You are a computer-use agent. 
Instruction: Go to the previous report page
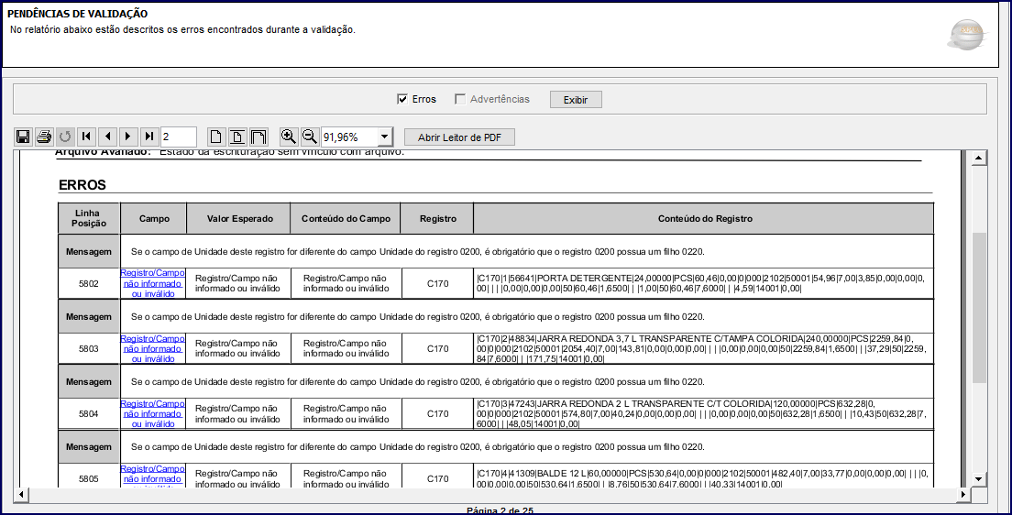point(107,137)
